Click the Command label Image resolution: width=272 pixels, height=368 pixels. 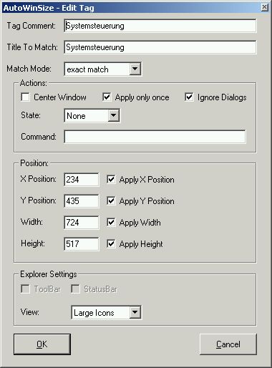click(x=39, y=137)
